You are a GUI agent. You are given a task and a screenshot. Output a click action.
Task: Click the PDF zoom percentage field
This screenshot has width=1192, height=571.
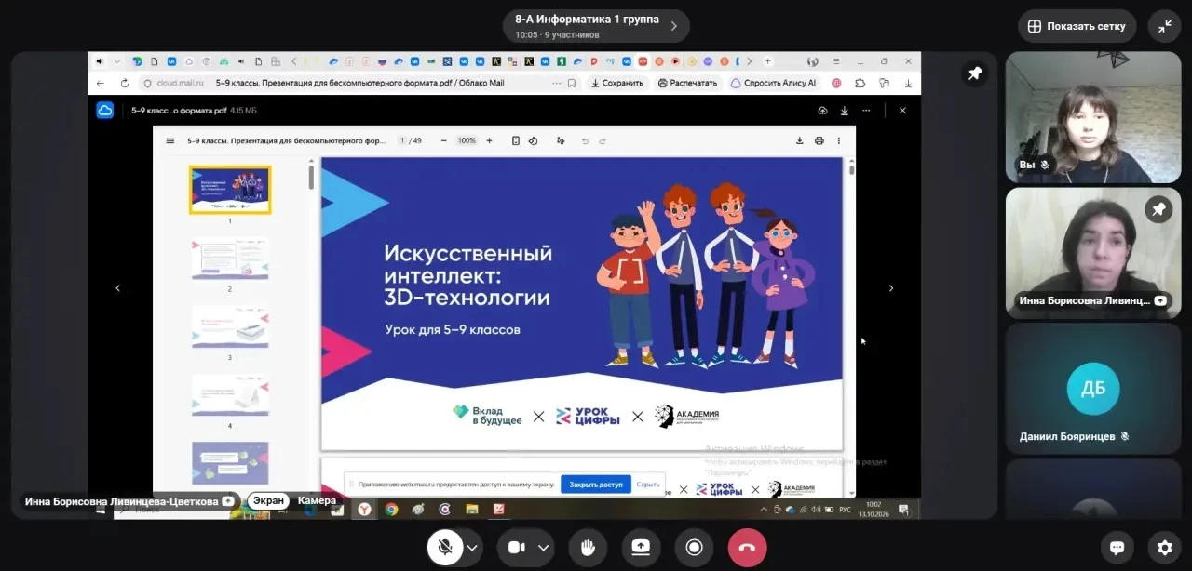pyautogui.click(x=466, y=141)
